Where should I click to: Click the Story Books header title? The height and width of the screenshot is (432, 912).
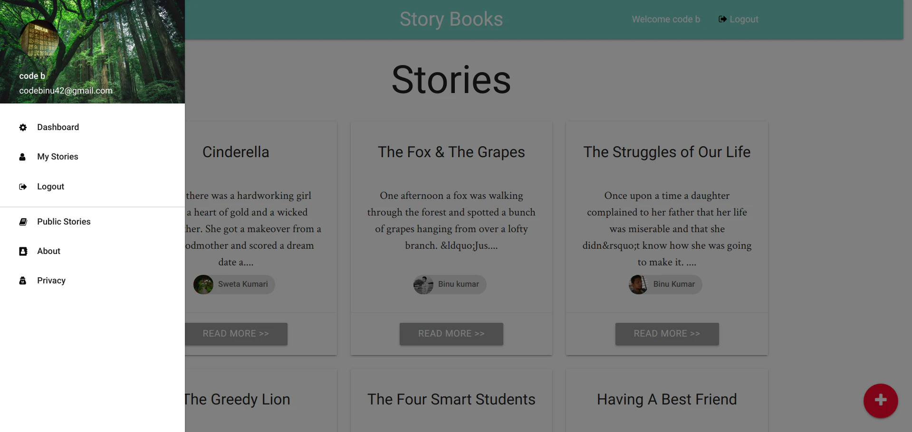[451, 19]
